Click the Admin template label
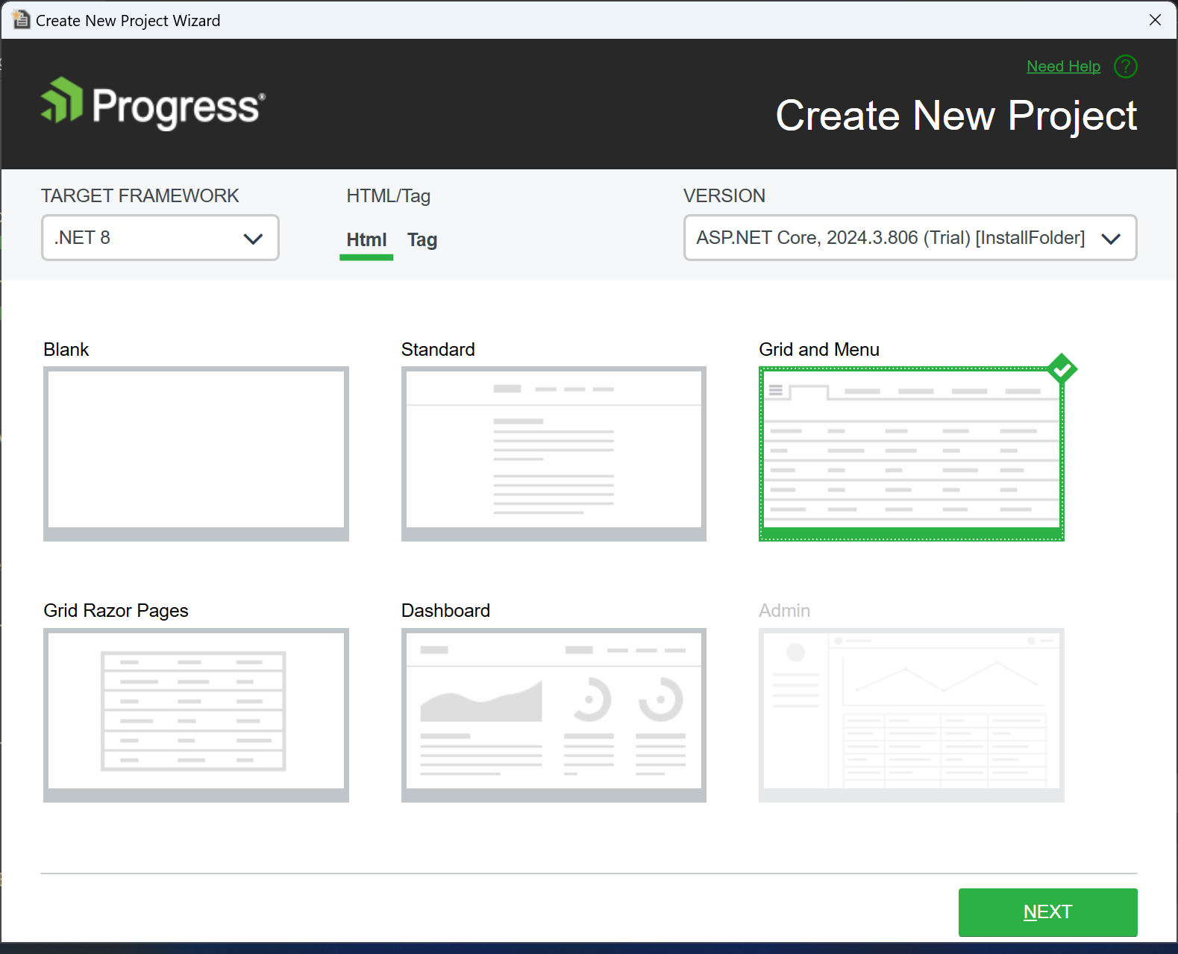 (x=784, y=611)
